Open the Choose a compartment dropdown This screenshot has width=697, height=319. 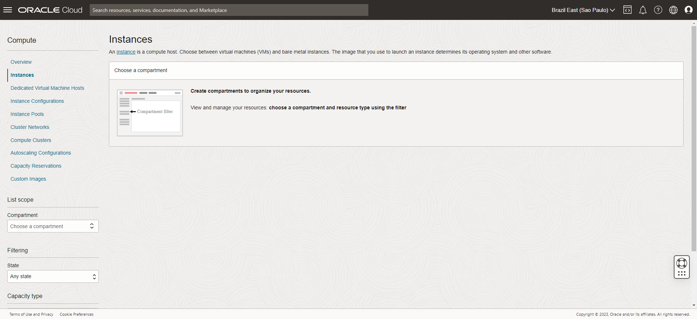(53, 226)
